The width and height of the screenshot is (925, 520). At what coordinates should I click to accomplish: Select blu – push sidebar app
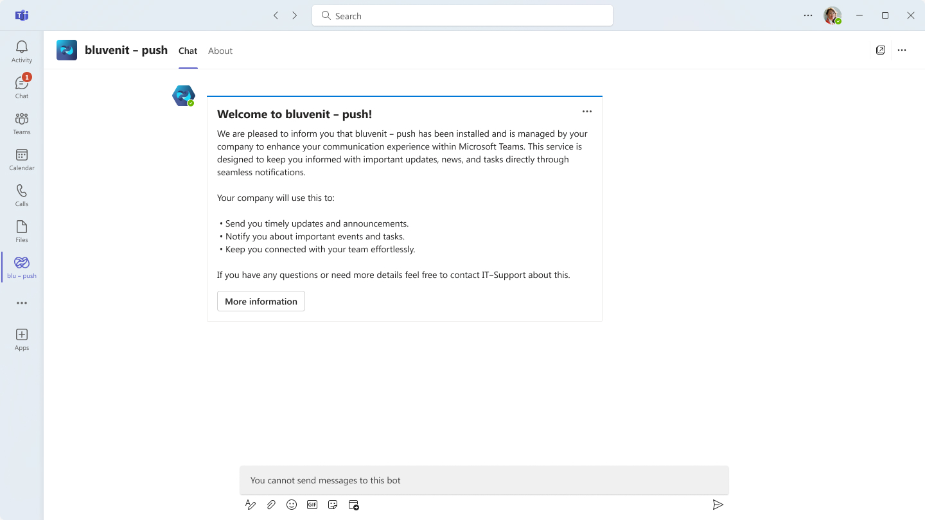click(22, 267)
